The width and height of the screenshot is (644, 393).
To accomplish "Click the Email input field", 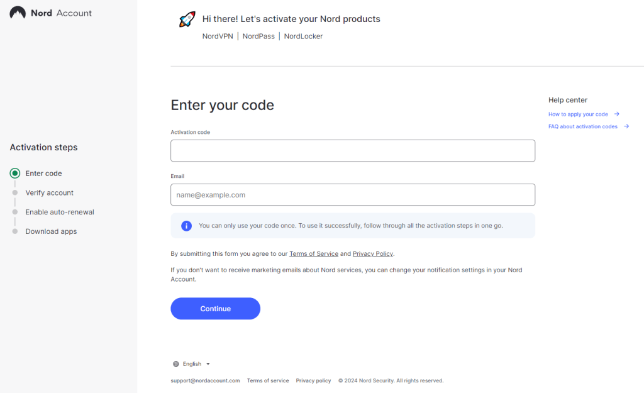I will tap(352, 195).
